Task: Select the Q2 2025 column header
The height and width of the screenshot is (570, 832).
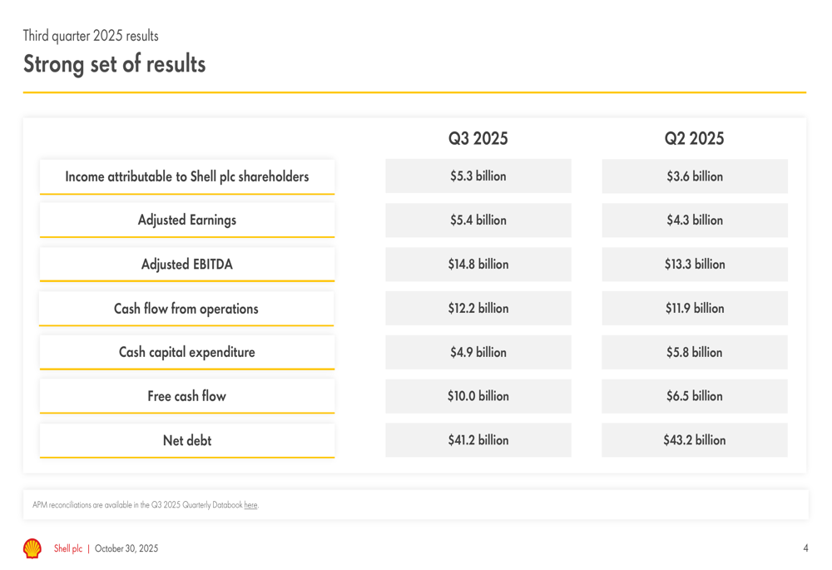Action: tap(694, 139)
